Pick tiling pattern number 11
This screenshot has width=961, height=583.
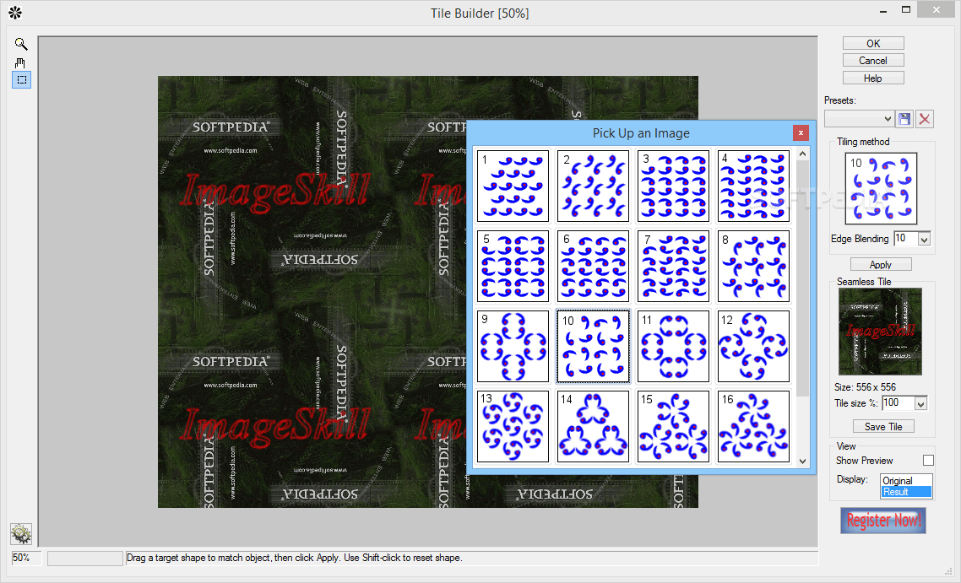click(674, 346)
